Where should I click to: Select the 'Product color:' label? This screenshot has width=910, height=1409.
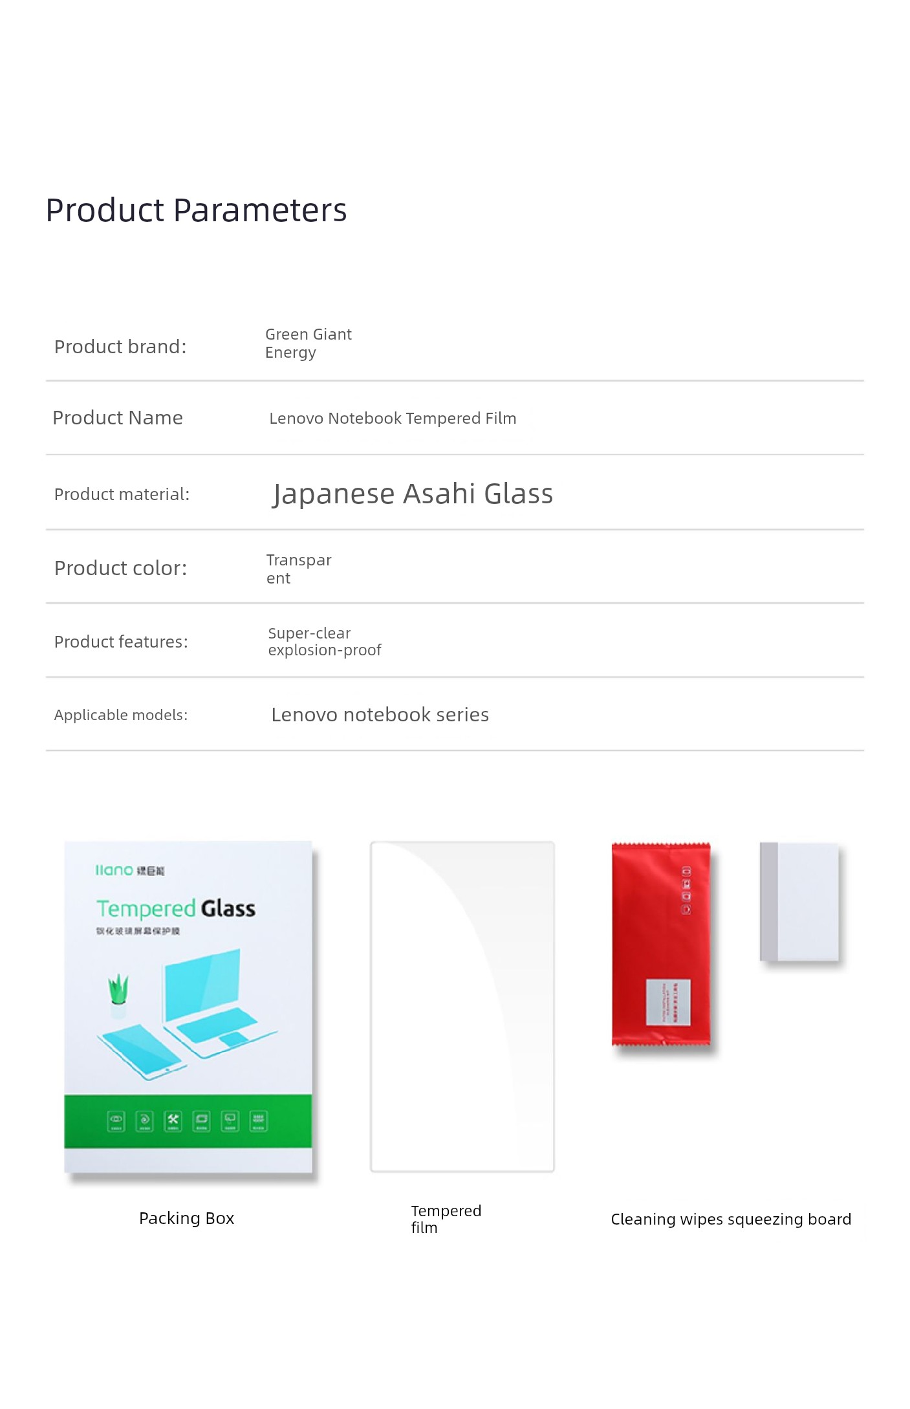(120, 568)
